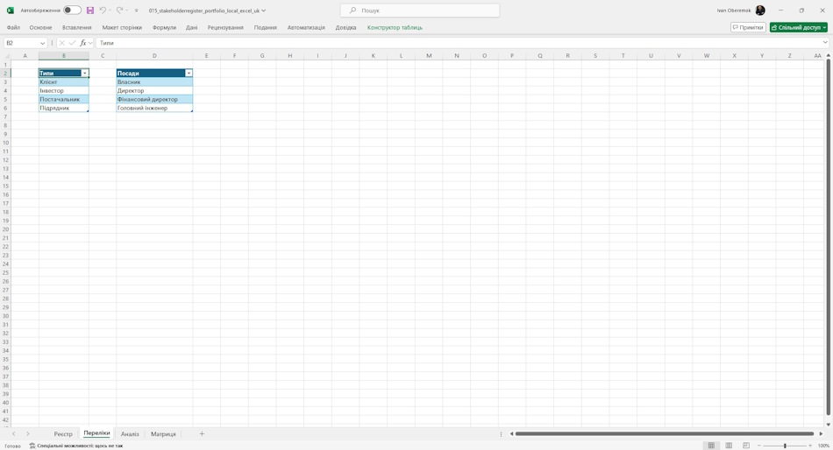Open the Типи column filter dropdown
Viewport: 833px width, 450px height.
click(x=84, y=74)
